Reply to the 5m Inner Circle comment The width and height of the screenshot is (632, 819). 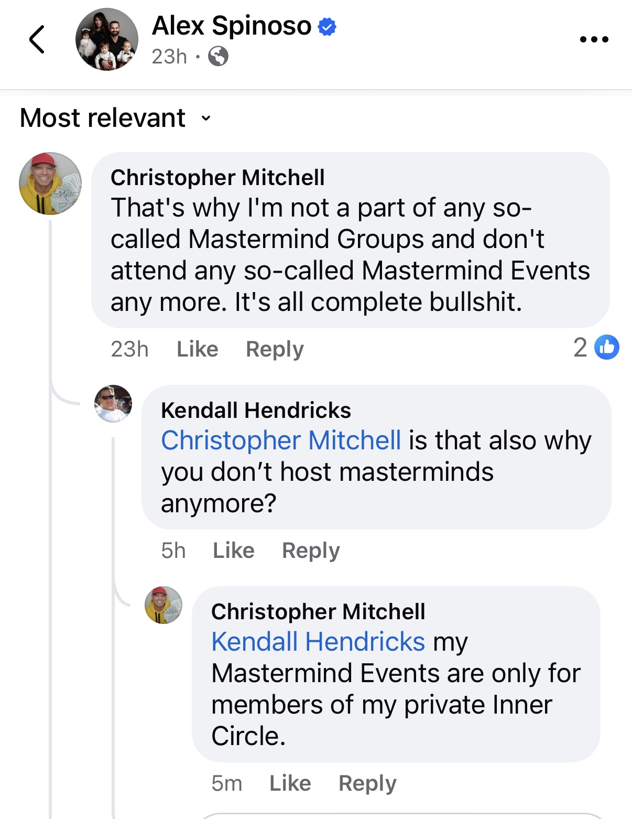pos(367,783)
